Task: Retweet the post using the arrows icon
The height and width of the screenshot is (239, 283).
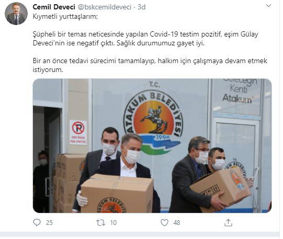Action: [x=100, y=223]
